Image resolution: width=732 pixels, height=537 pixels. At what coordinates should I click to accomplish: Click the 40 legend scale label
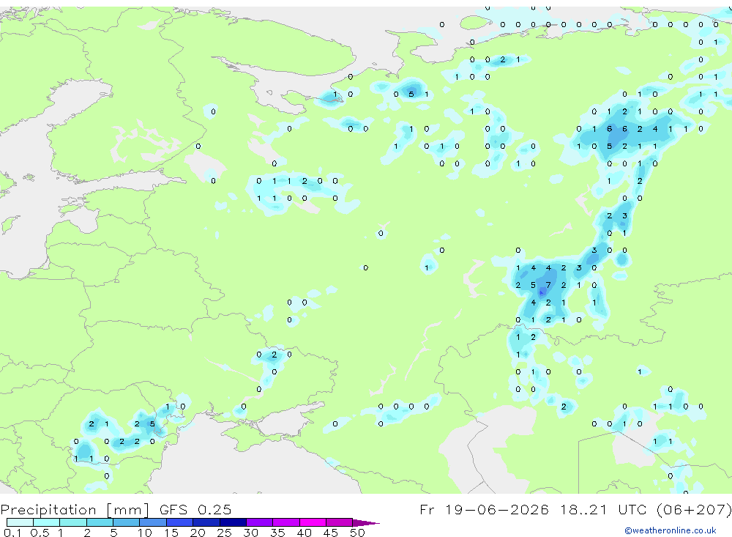click(305, 533)
